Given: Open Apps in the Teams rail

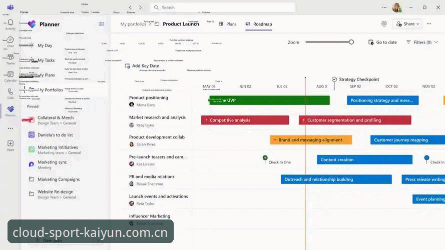Looking at the screenshot, I should click(x=11, y=143).
